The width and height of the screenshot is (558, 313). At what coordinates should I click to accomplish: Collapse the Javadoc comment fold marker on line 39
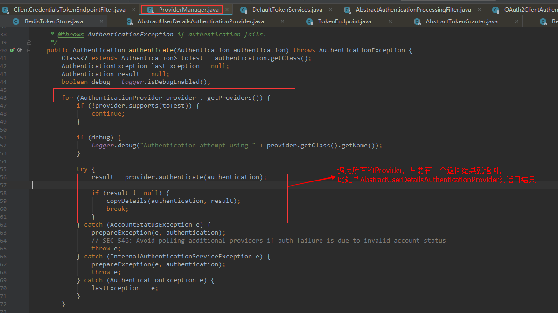coord(29,43)
